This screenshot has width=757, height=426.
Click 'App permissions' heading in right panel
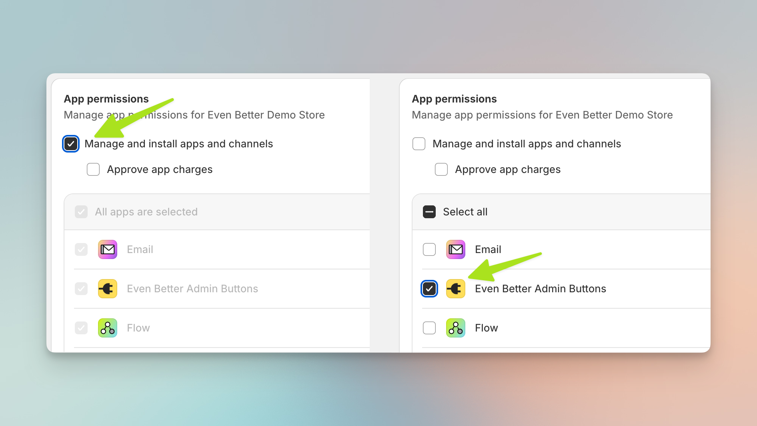pyautogui.click(x=455, y=99)
